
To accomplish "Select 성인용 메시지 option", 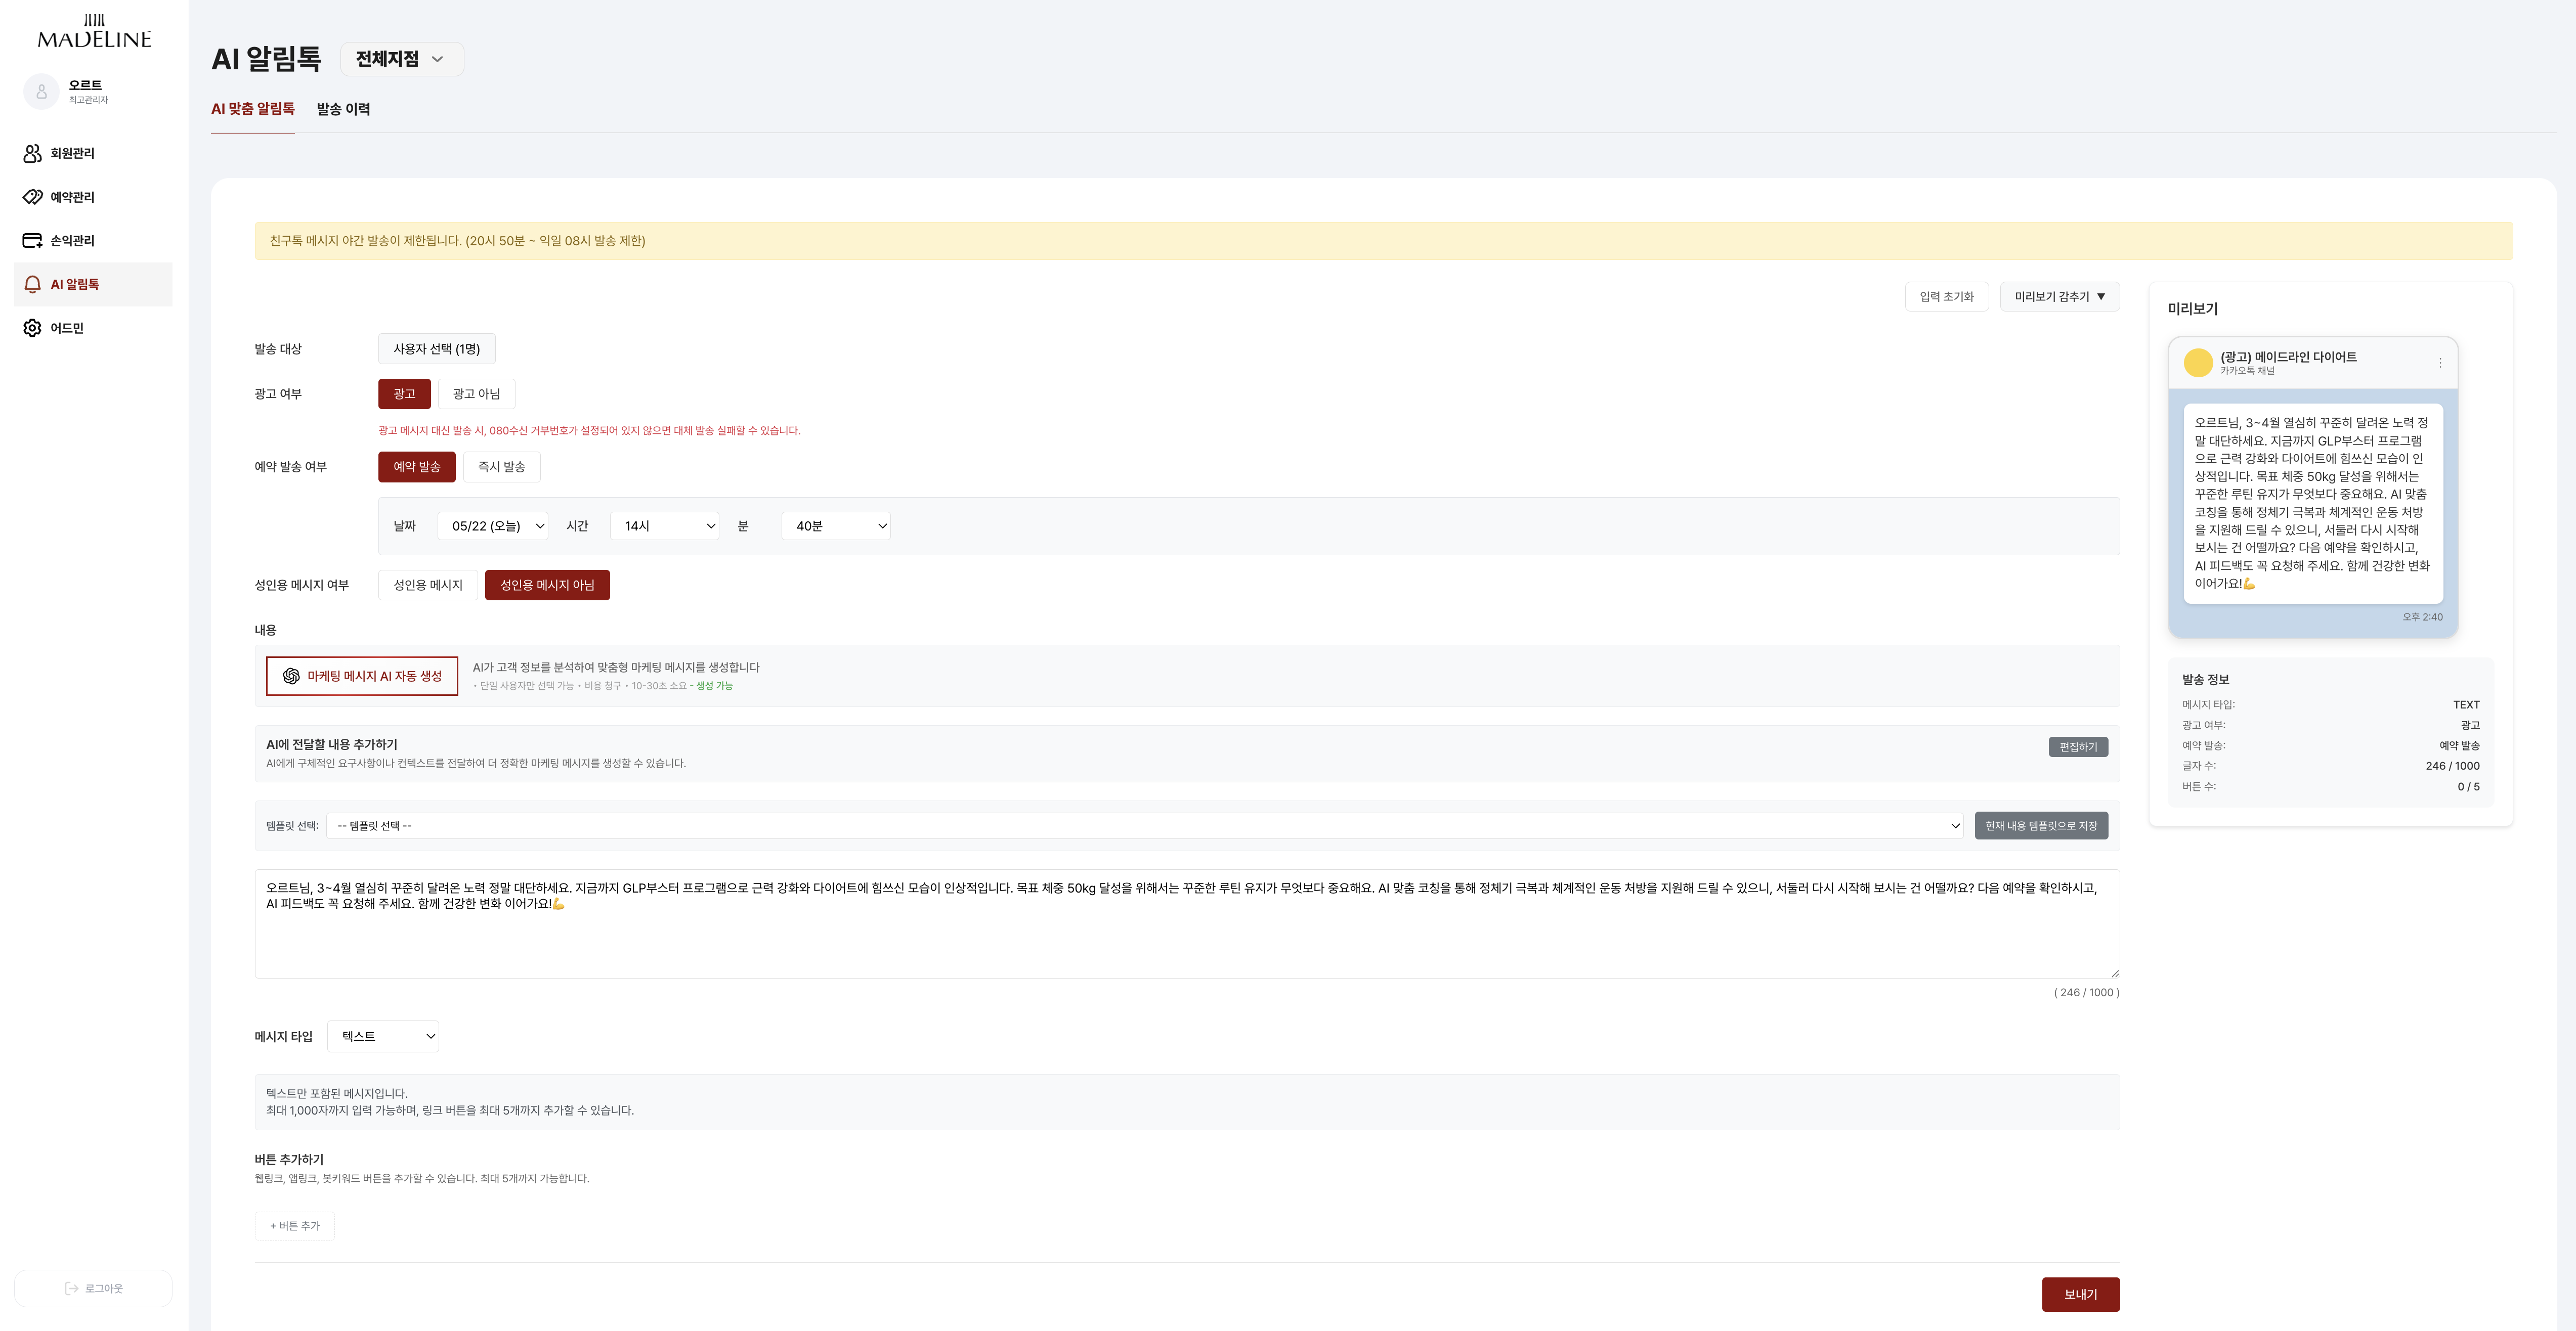I will (x=428, y=585).
